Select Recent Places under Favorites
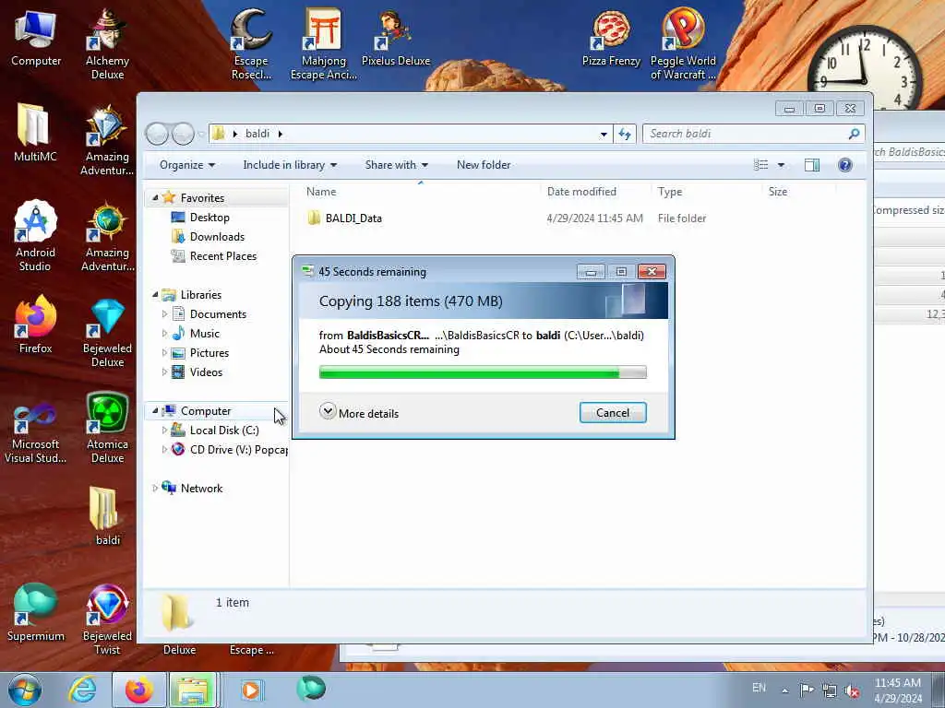 point(223,256)
